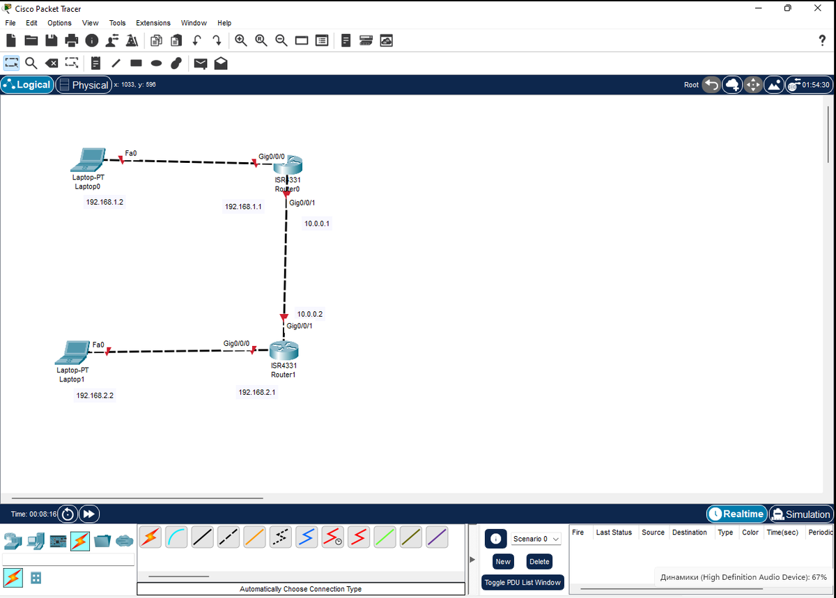Click the connection list horizontal scrollbar
This screenshot has height=598, width=836.
[178, 576]
